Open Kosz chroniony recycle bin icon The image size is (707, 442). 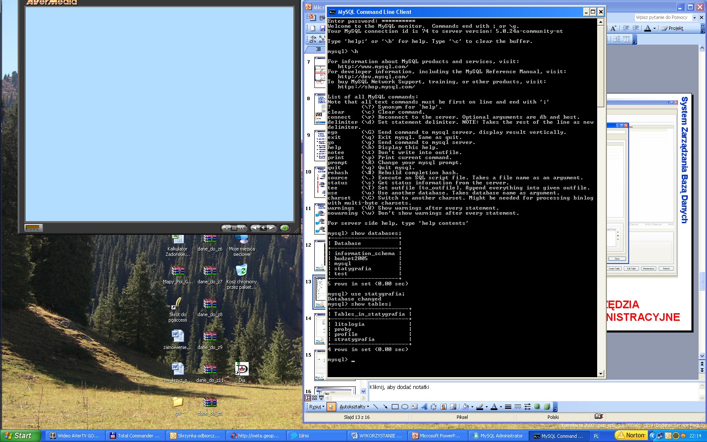tap(242, 277)
